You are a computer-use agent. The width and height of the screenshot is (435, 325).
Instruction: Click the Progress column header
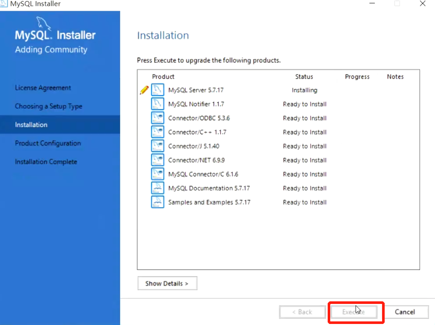[x=357, y=77]
